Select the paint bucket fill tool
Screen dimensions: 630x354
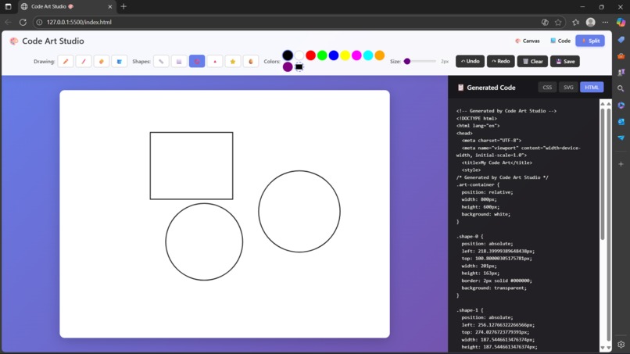pos(120,62)
